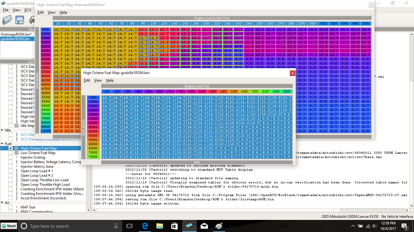
Task: Open the EcuFlash chip icon in taskbar
Action: pyautogui.click(x=189, y=226)
